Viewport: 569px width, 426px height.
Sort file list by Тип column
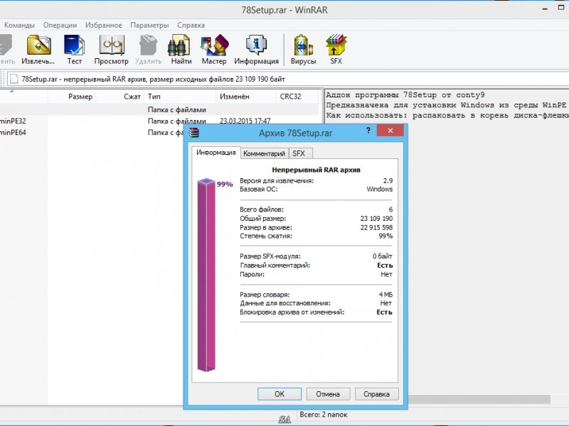click(x=180, y=97)
